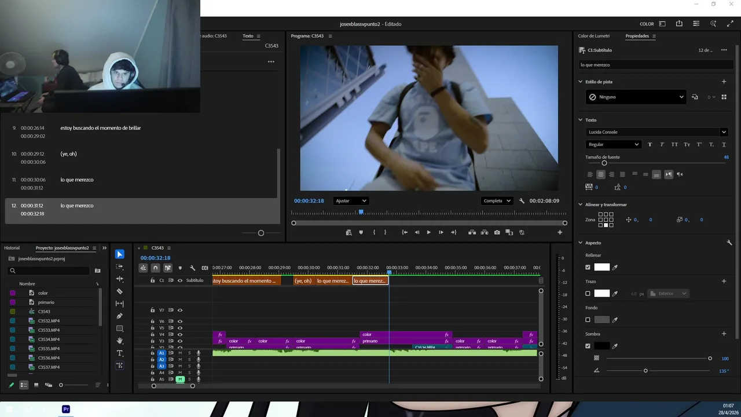
Task: Select caption row 10 '(ye, oh)'
Action: (141, 158)
